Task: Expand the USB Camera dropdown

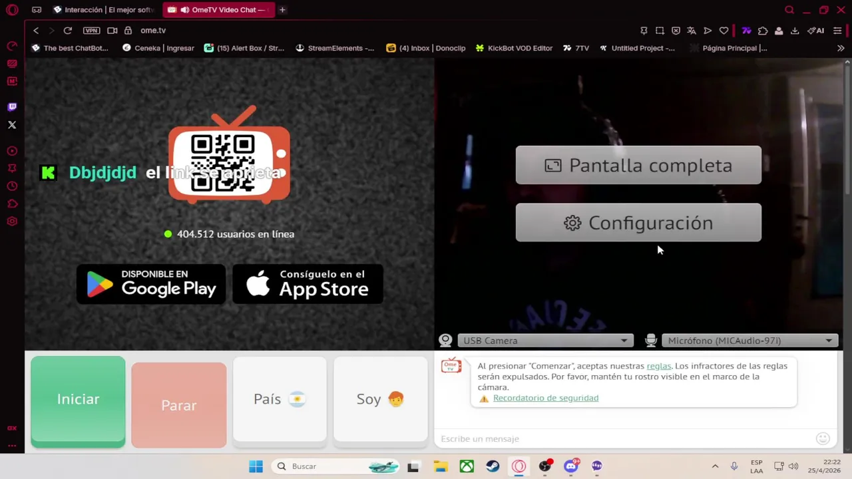Action: (544, 341)
